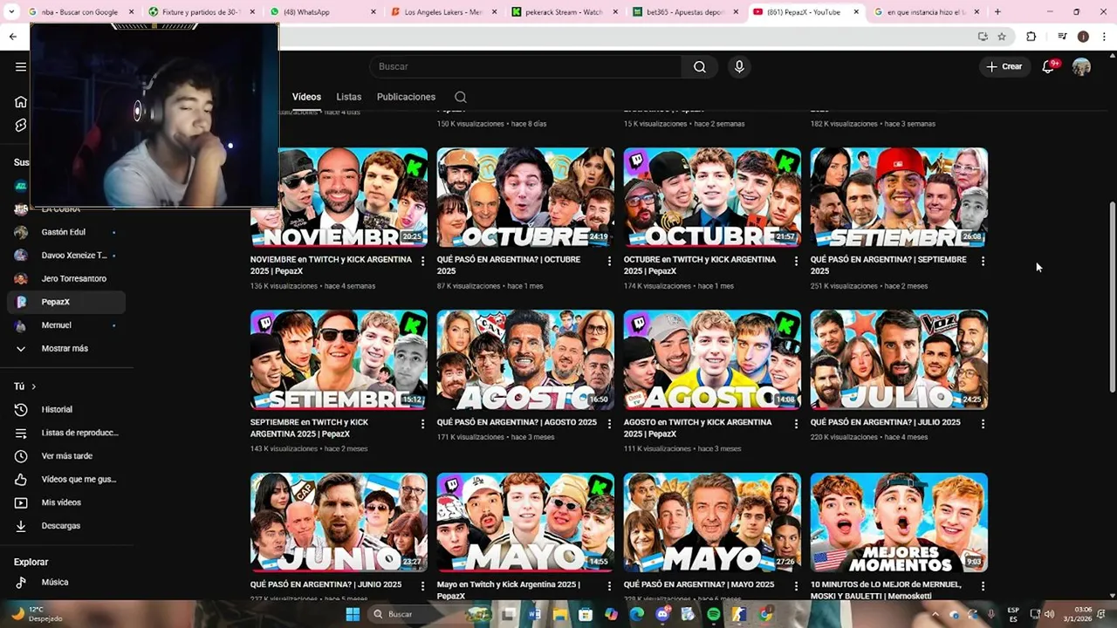Open Spotify from the taskbar

coord(714,614)
